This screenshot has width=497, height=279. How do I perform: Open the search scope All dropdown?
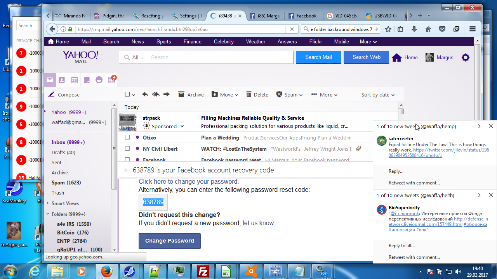click(x=133, y=57)
